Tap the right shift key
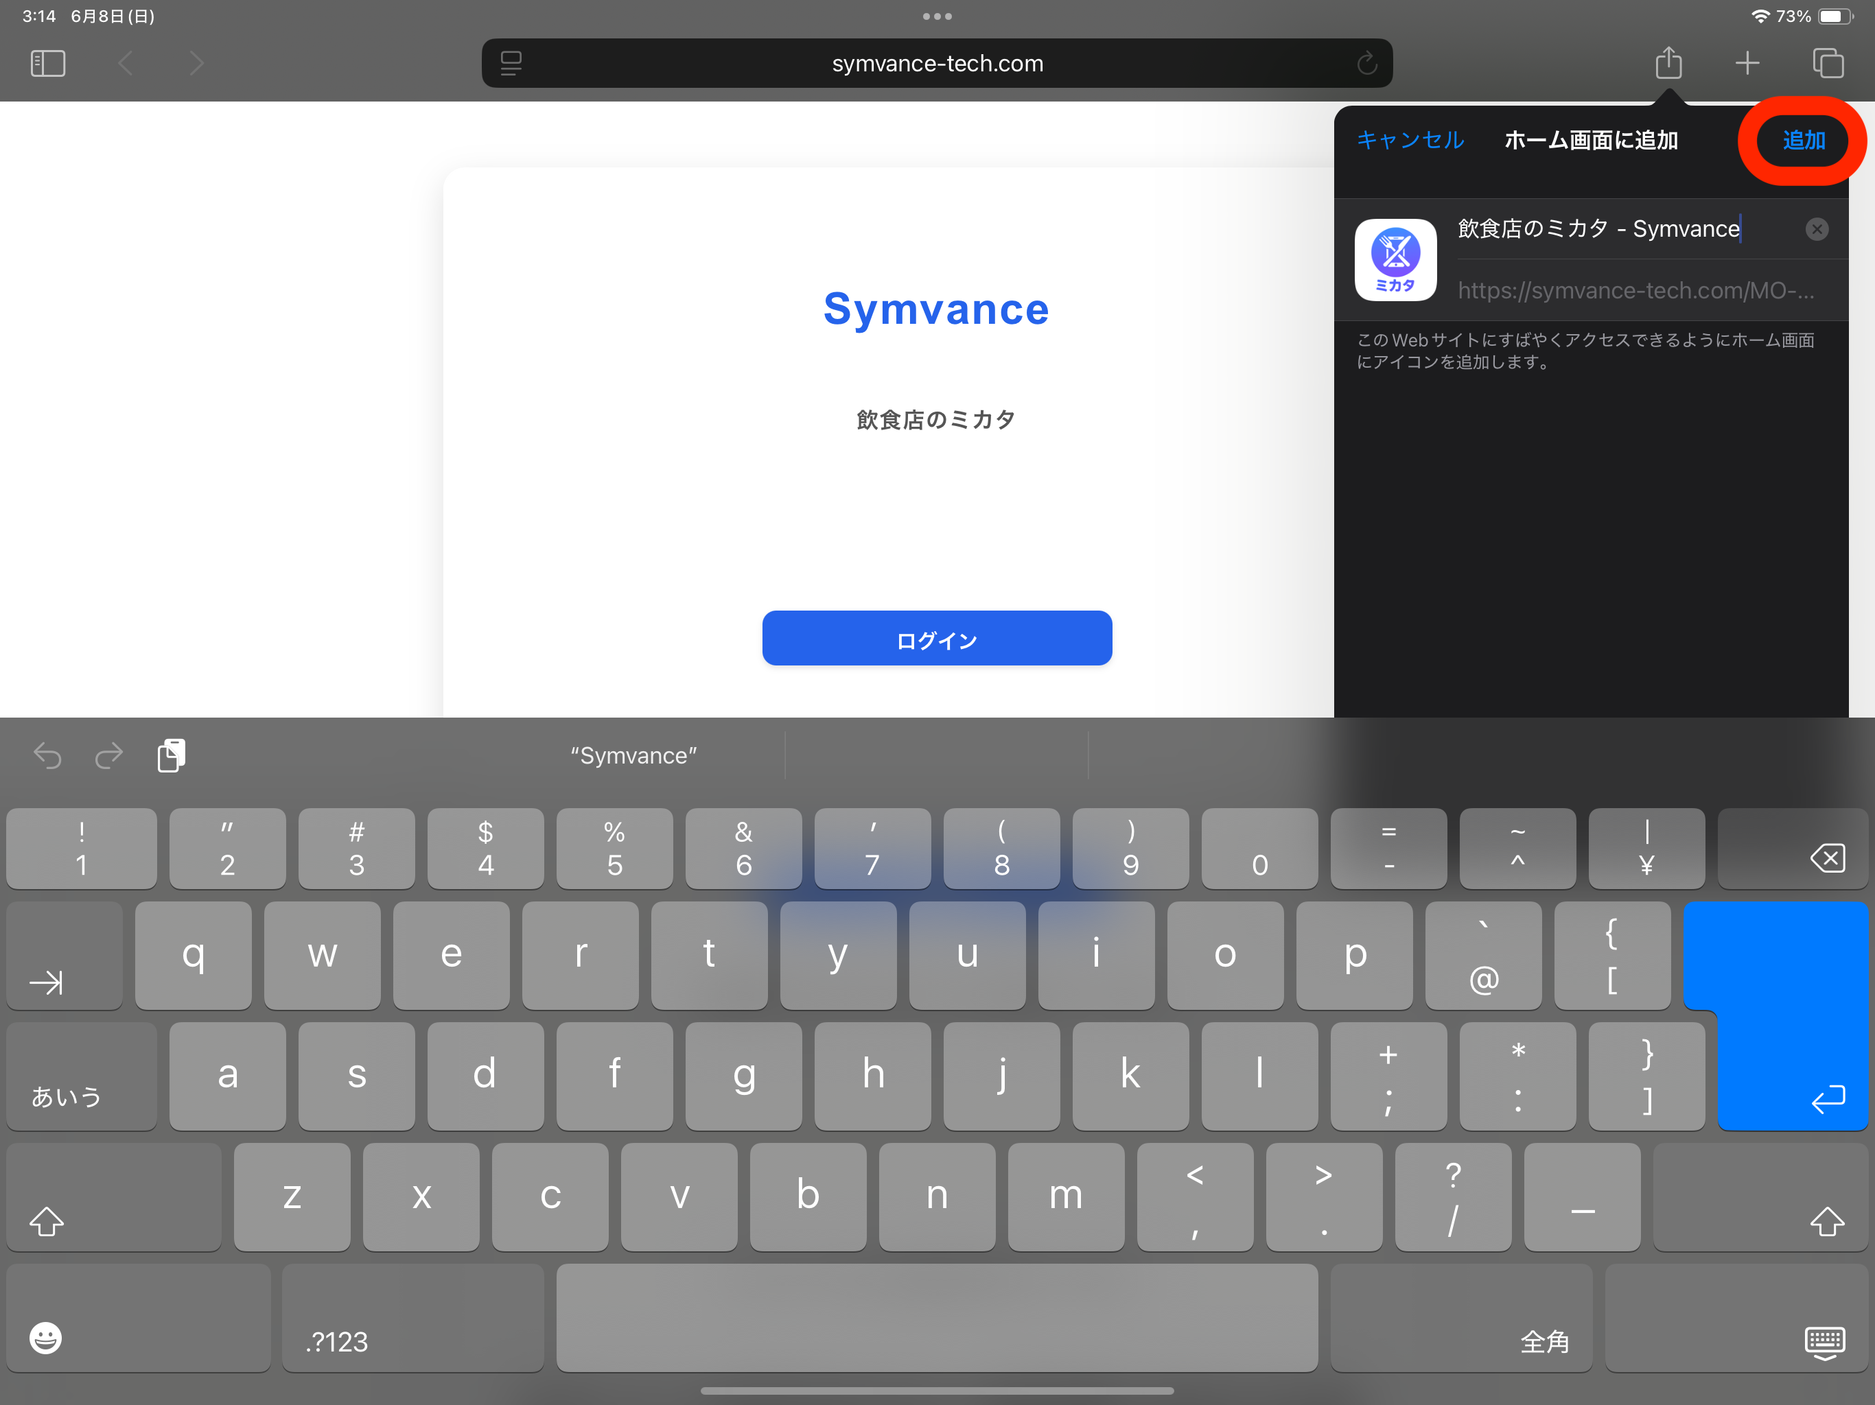1875x1405 pixels. click(x=1760, y=1196)
